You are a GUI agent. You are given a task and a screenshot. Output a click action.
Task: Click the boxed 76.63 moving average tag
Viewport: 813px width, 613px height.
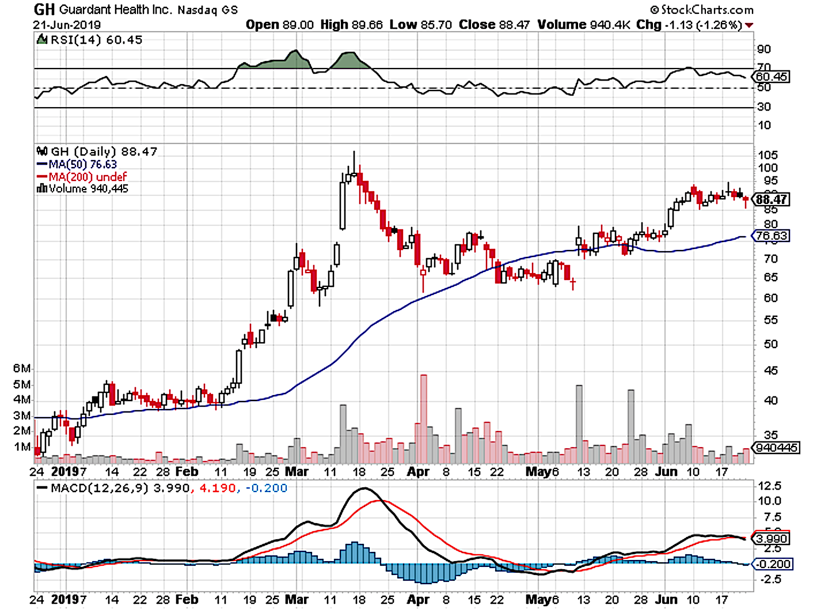(772, 236)
